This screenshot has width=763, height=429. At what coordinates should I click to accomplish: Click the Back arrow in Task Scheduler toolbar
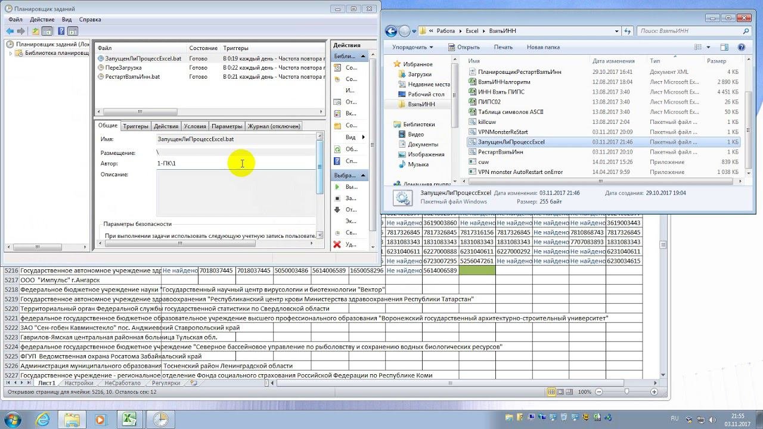pyautogui.click(x=10, y=31)
